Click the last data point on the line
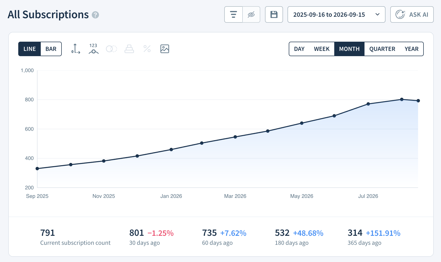 point(418,101)
